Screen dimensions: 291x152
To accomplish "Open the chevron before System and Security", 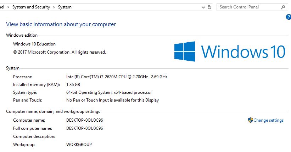I will pos(8,7).
